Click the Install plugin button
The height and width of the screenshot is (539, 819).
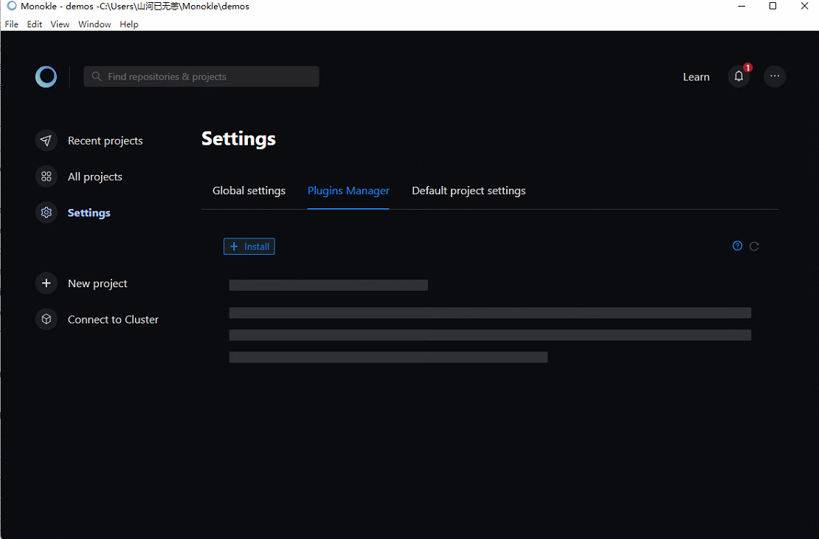click(x=249, y=246)
